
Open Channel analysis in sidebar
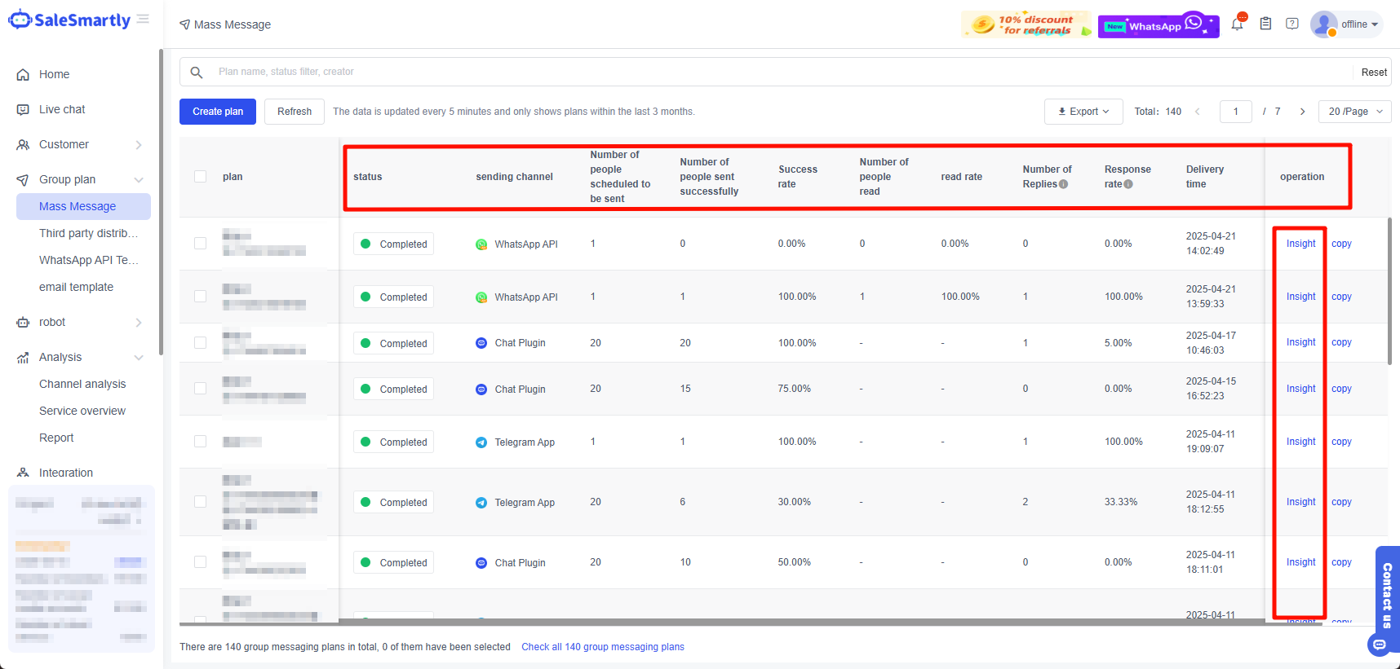coord(82,384)
